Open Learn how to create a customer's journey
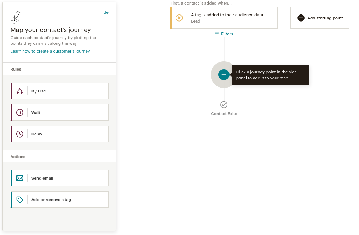 (50, 51)
